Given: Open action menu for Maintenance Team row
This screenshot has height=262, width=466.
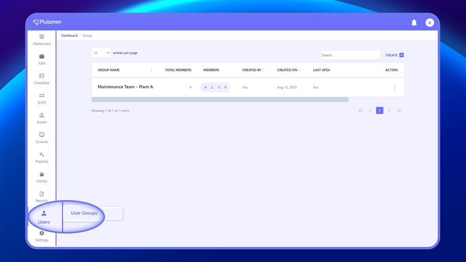Looking at the screenshot, I should (x=394, y=87).
